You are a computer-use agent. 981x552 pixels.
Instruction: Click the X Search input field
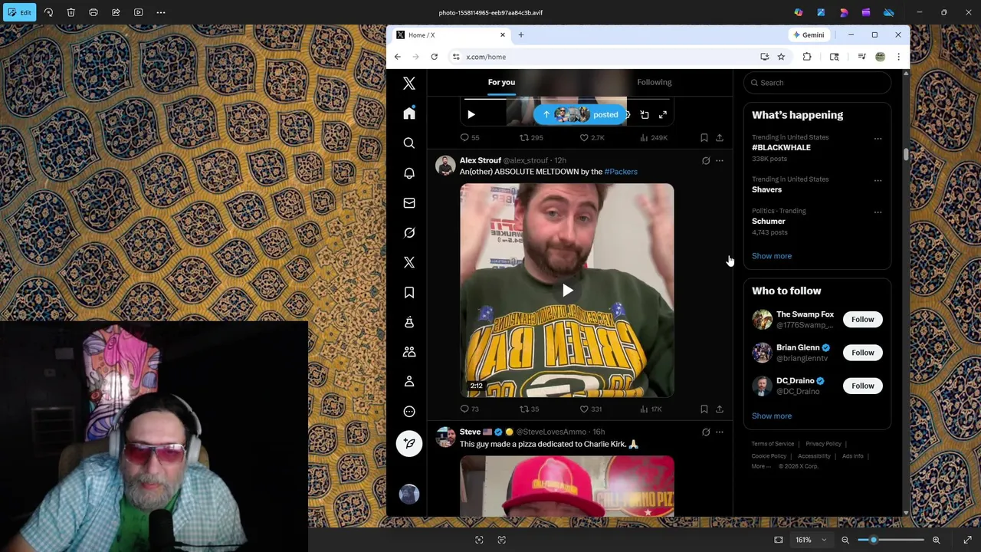pos(817,83)
